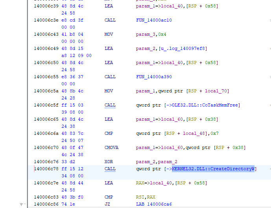The image size is (271, 208).
Task: Click bytes 48 3b f0
Action: [72, 197]
